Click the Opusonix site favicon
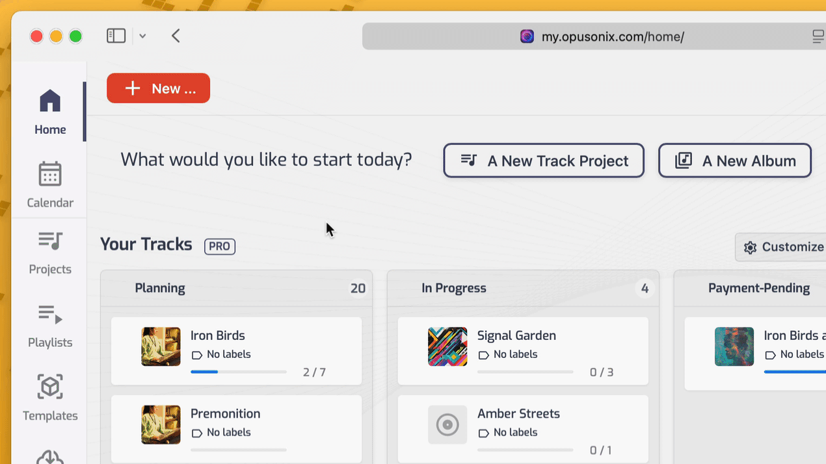826x464 pixels. [x=527, y=36]
